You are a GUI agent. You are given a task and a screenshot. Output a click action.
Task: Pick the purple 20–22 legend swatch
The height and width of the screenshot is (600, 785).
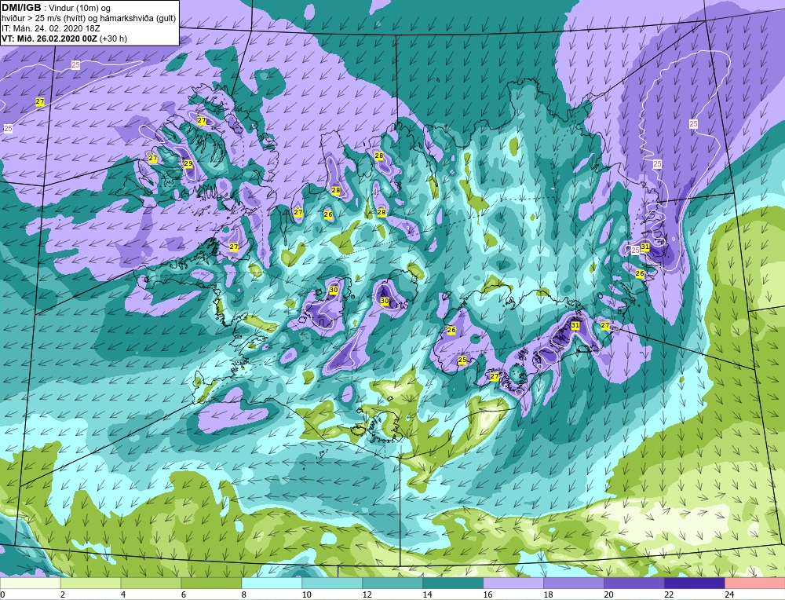(x=633, y=583)
